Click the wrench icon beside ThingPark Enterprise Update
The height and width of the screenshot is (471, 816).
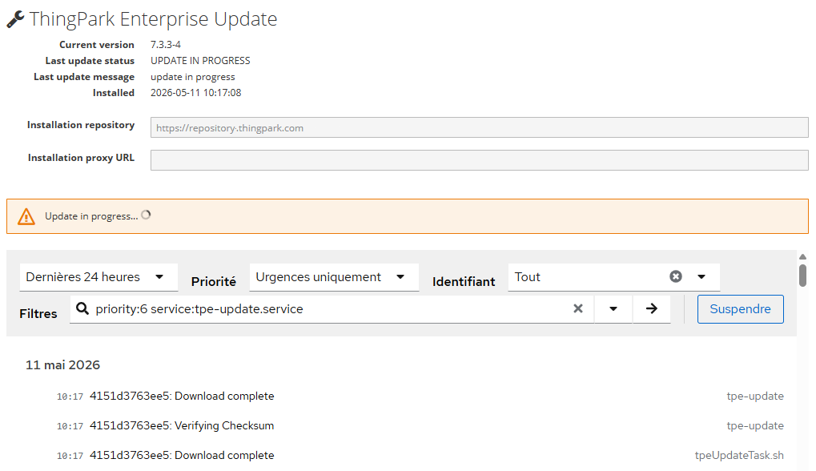[x=15, y=19]
